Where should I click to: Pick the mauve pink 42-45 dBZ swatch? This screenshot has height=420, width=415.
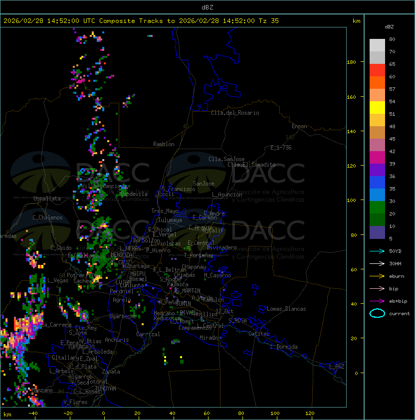377,145
